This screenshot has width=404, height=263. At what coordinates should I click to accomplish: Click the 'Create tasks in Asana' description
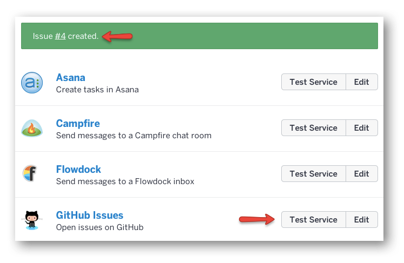coord(97,90)
